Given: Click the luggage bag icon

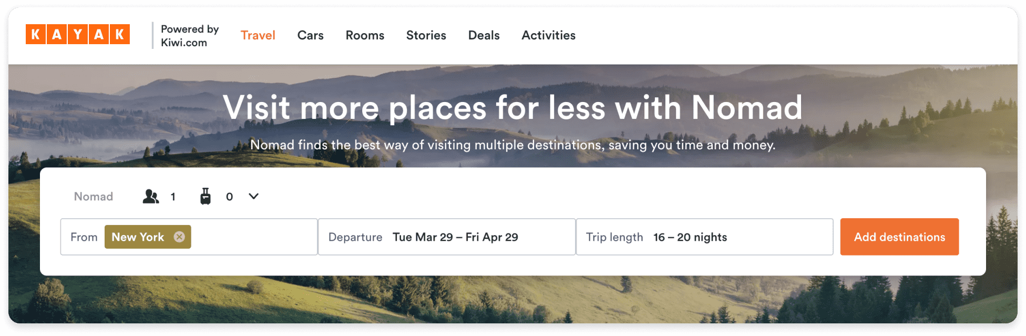Looking at the screenshot, I should 206,196.
